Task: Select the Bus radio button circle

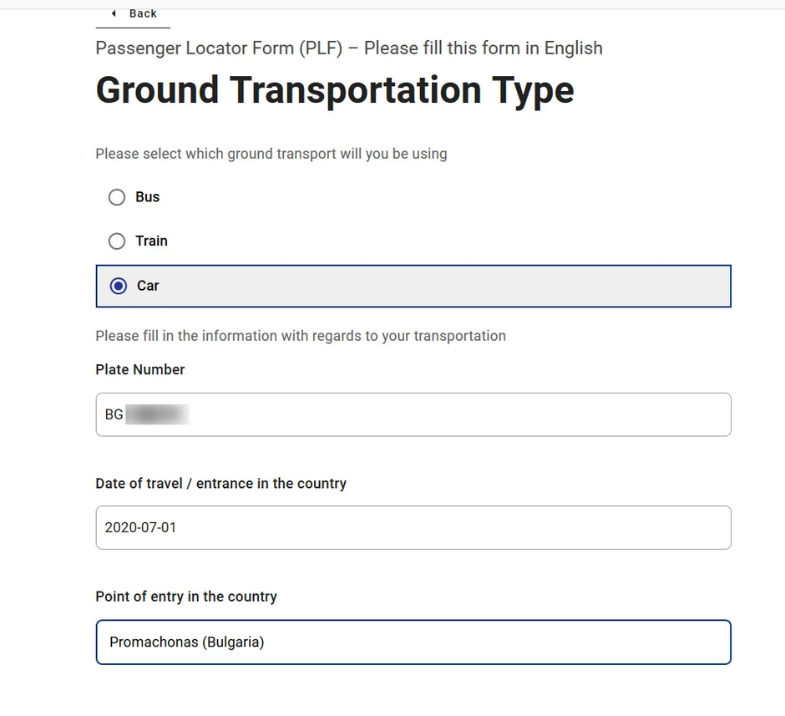Action: pos(117,197)
